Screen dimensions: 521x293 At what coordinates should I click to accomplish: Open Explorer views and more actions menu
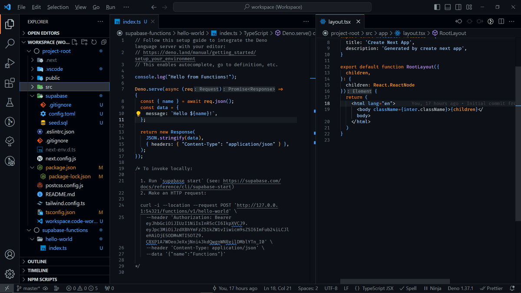point(100,22)
